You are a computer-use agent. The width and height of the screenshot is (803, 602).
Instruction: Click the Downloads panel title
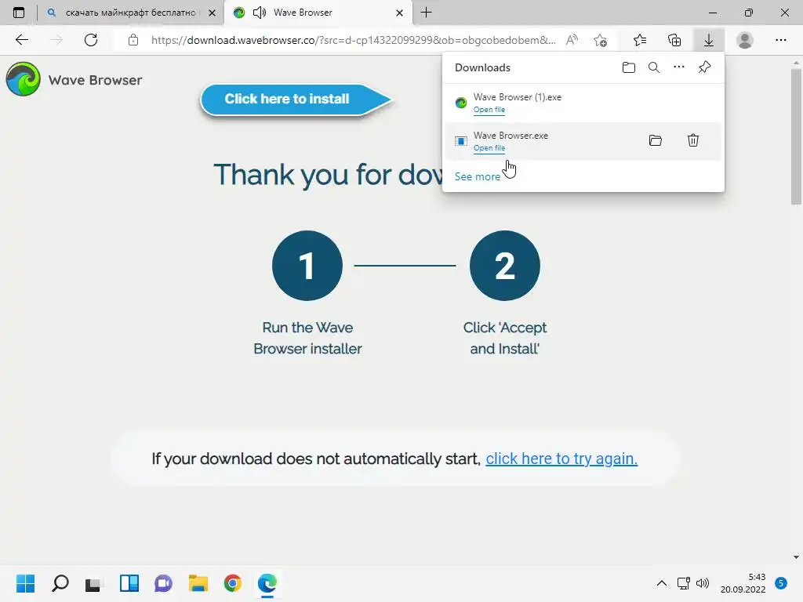tap(482, 67)
